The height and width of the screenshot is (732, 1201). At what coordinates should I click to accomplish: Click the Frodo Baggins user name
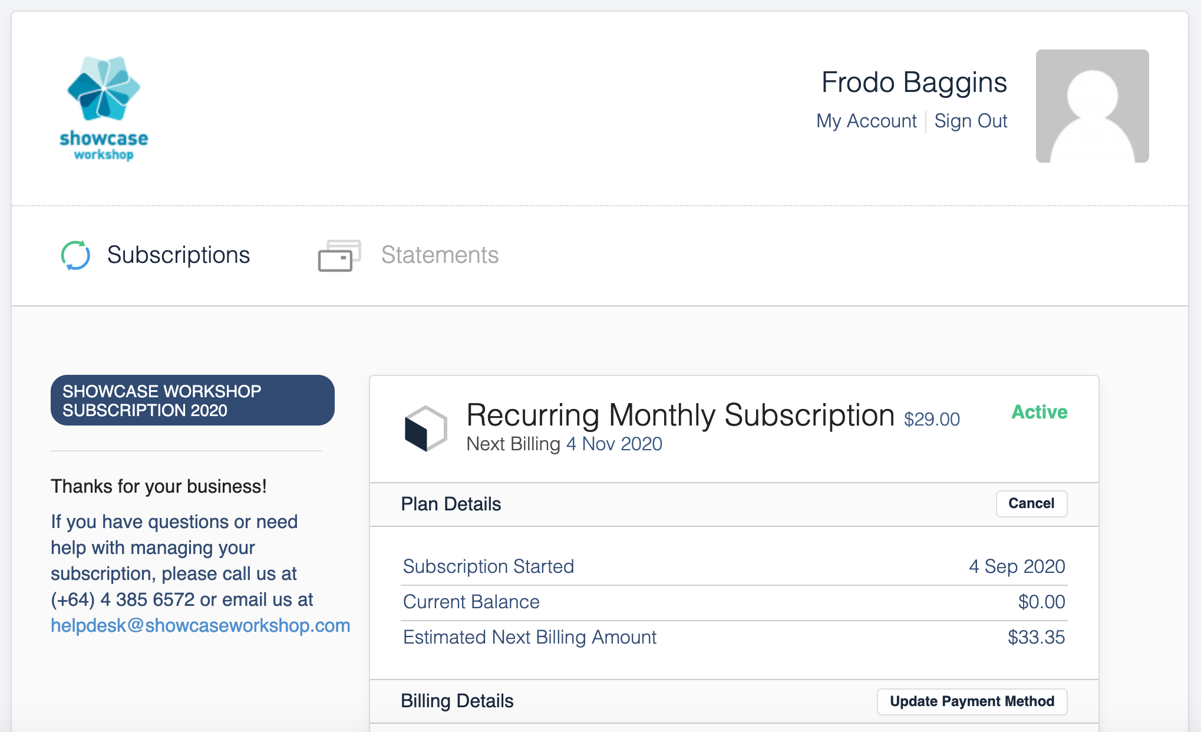(x=914, y=82)
